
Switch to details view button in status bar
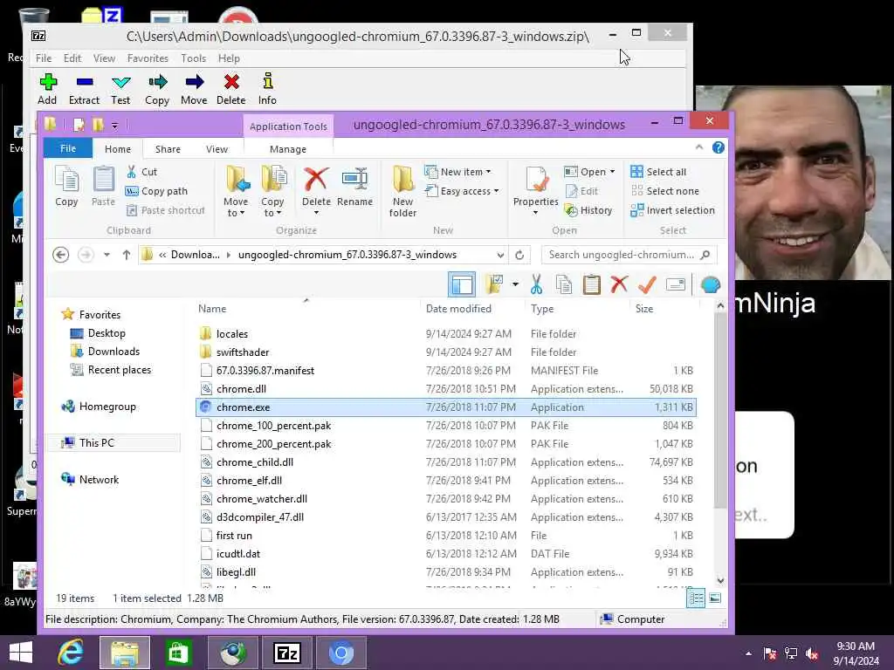tap(696, 598)
